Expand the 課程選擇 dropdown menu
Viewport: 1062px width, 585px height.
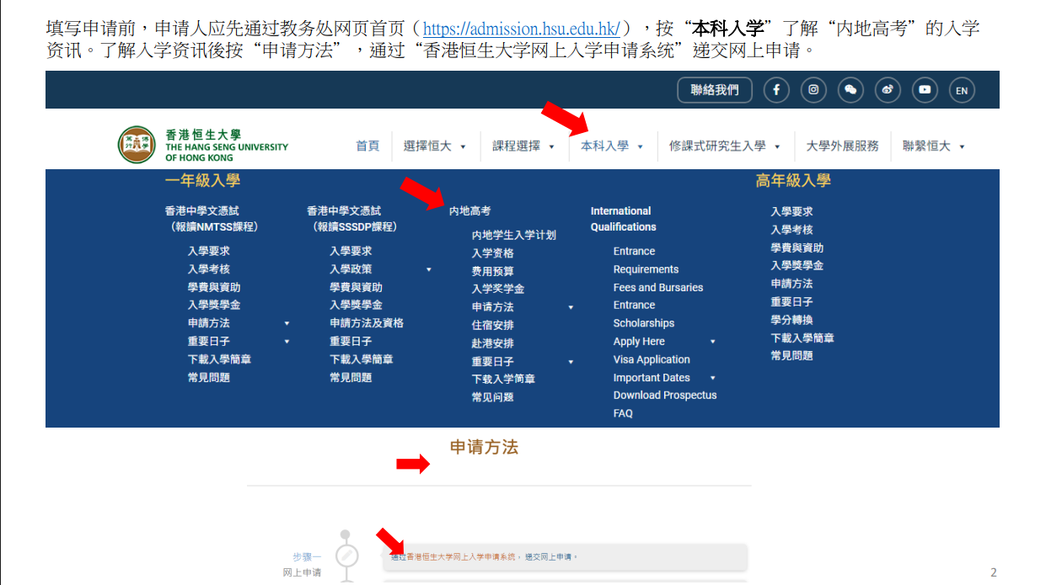pos(523,146)
